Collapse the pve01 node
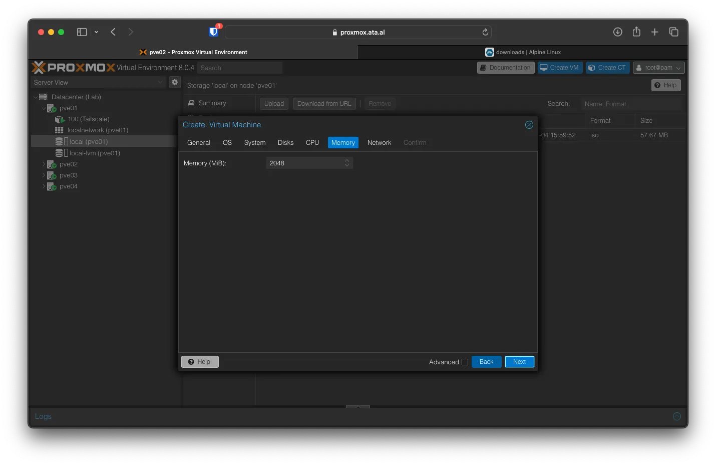The image size is (716, 465). point(44,108)
